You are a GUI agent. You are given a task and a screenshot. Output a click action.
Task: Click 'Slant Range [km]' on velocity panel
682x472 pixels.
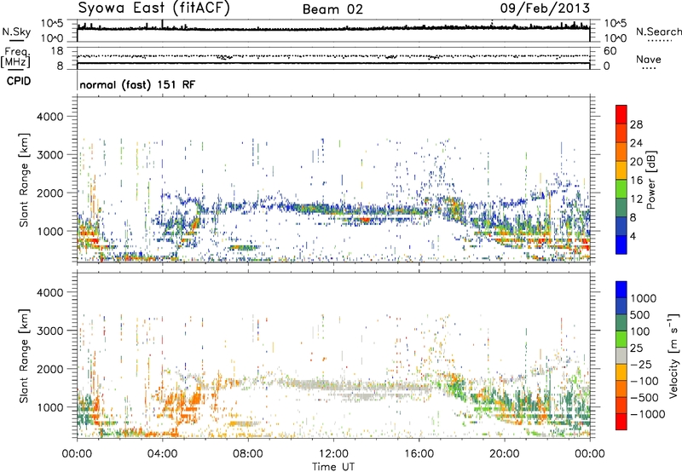[x=24, y=355]
